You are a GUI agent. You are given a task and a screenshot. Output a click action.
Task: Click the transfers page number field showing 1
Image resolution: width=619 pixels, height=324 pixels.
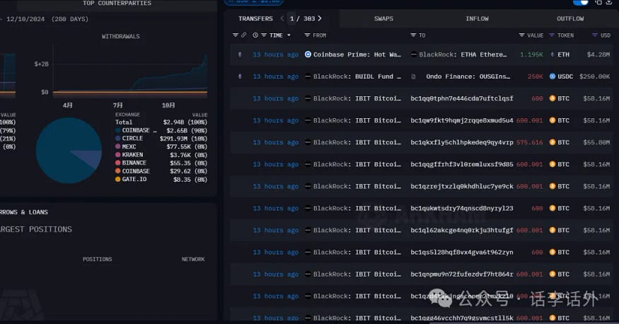coord(291,18)
